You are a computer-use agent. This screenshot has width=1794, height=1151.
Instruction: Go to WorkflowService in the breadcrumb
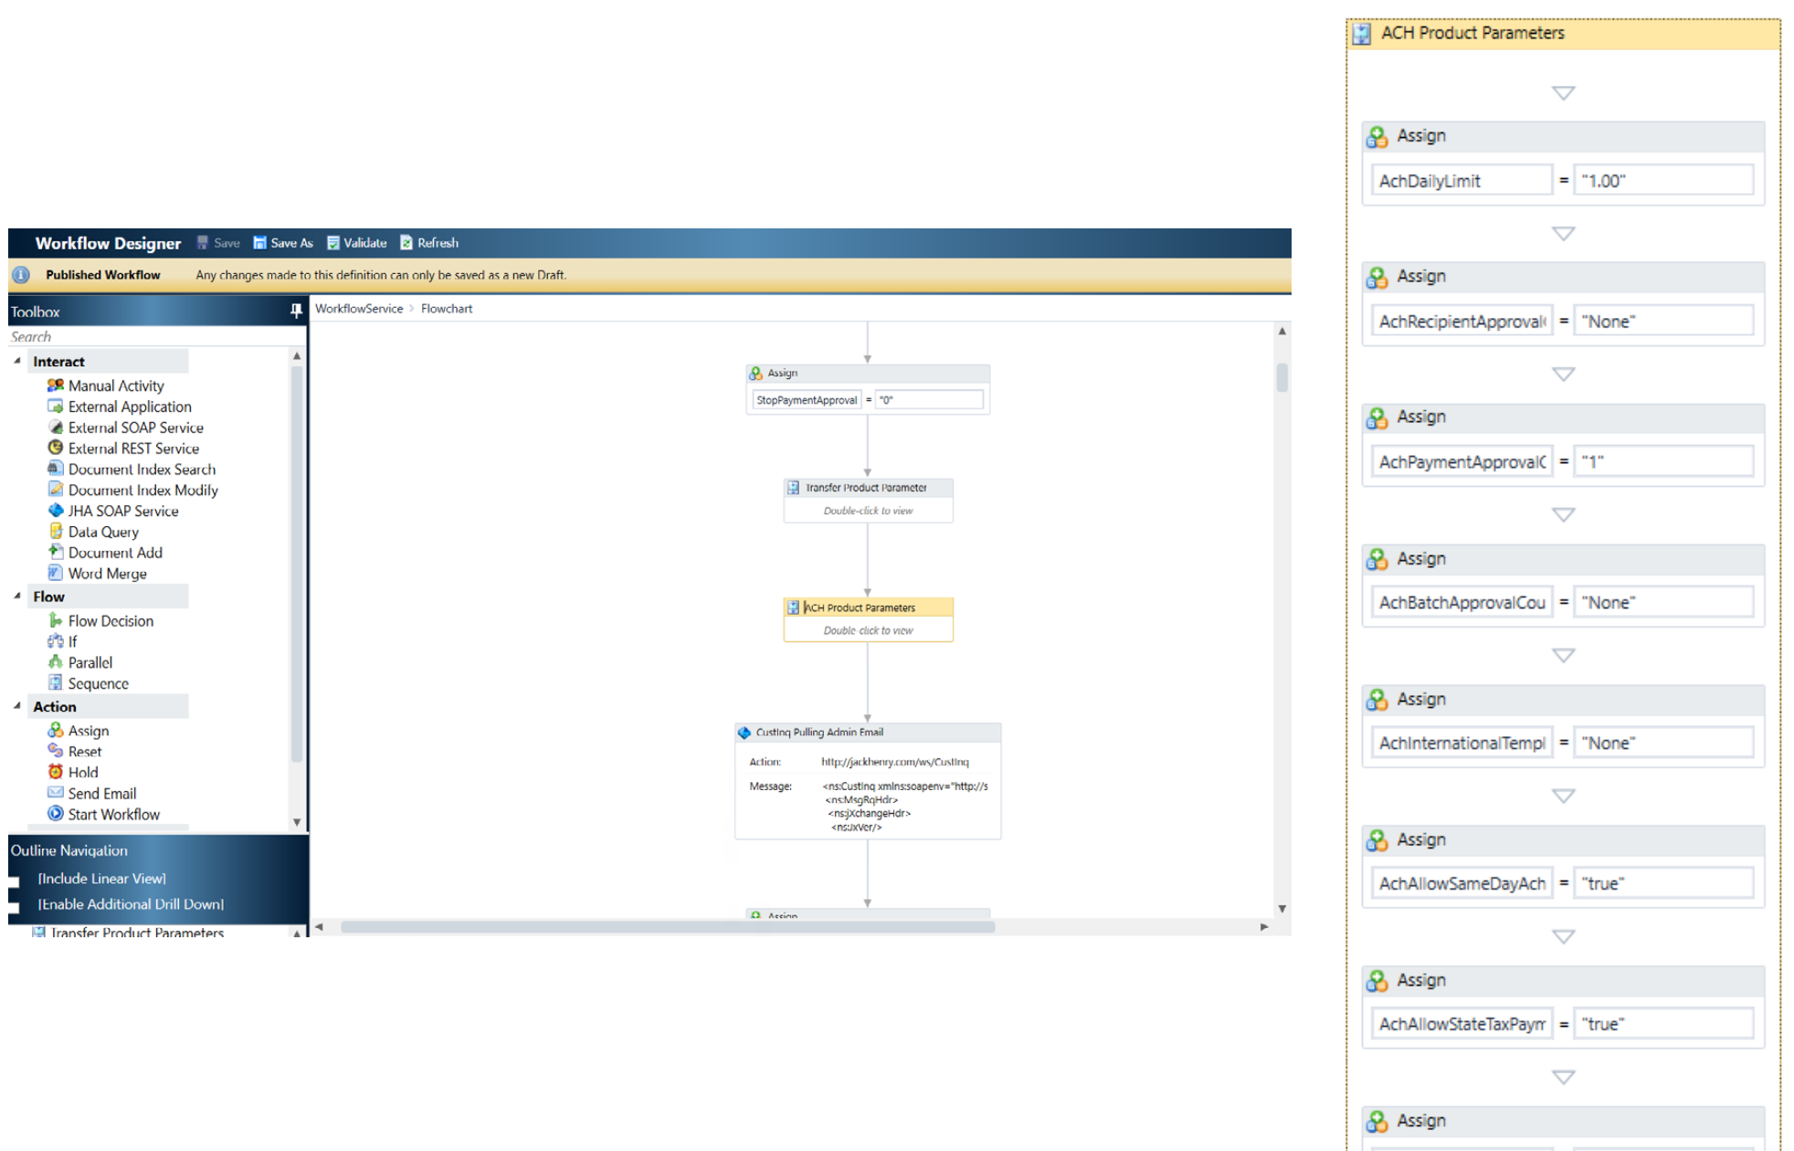tap(359, 309)
